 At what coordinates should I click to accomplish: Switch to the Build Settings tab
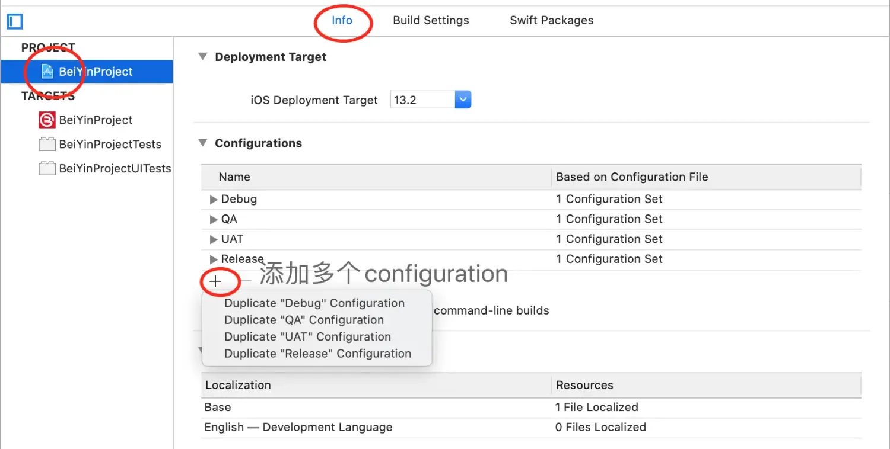pos(431,20)
